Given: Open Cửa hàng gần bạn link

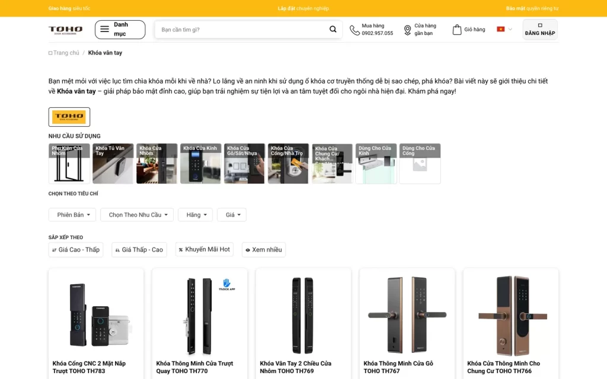Looking at the screenshot, I should pyautogui.click(x=425, y=30).
